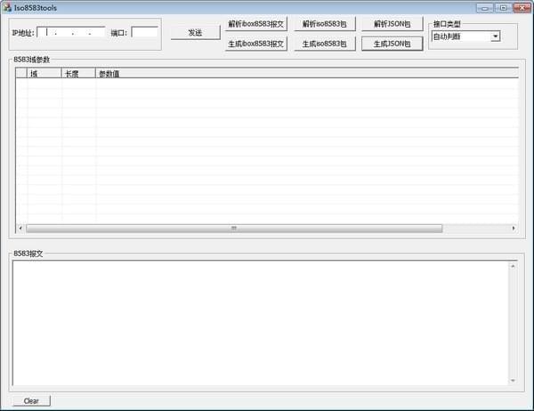Click the 长度 column header

78,73
